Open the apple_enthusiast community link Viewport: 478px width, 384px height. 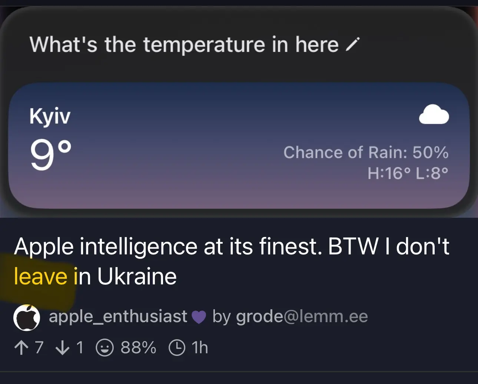point(118,317)
